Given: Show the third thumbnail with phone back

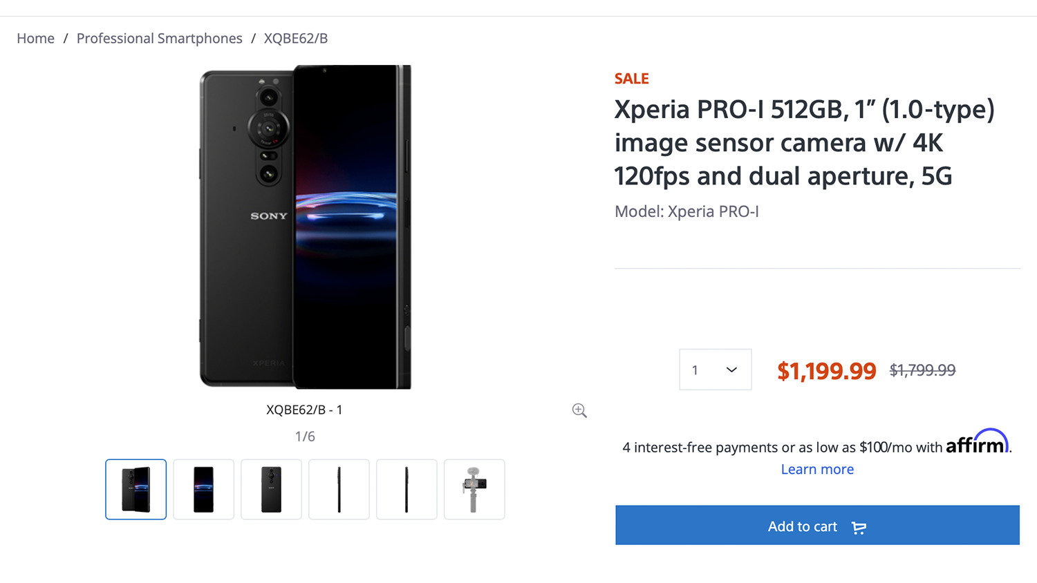Looking at the screenshot, I should click(x=271, y=489).
